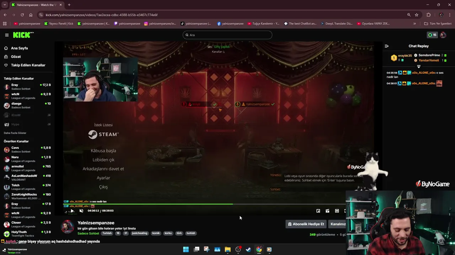Open ZeroKnightRocks channel
Viewport: 455px width, 255px height.
[27, 196]
